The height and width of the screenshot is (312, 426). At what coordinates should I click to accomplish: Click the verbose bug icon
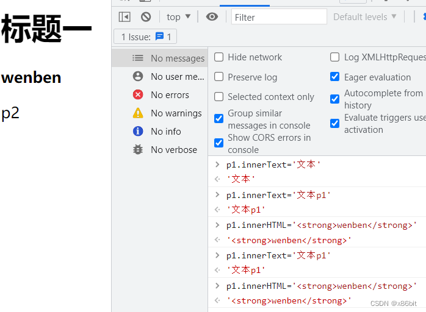(x=138, y=149)
